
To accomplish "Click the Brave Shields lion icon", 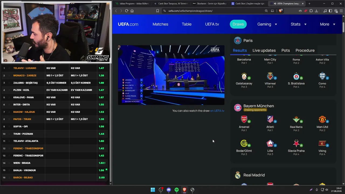I will 281,11.
